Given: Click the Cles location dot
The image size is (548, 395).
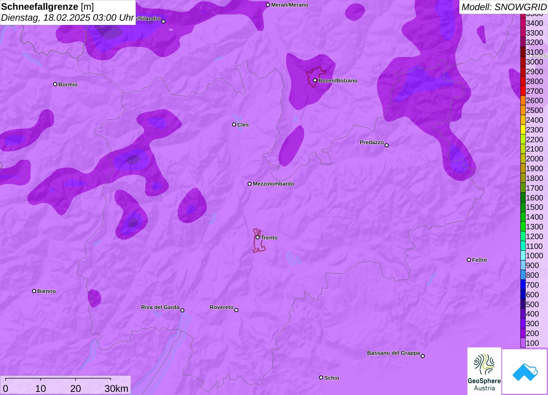Looking at the screenshot, I should coord(234,125).
